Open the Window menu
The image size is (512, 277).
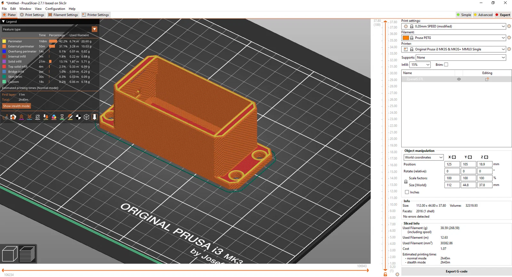coord(25,9)
